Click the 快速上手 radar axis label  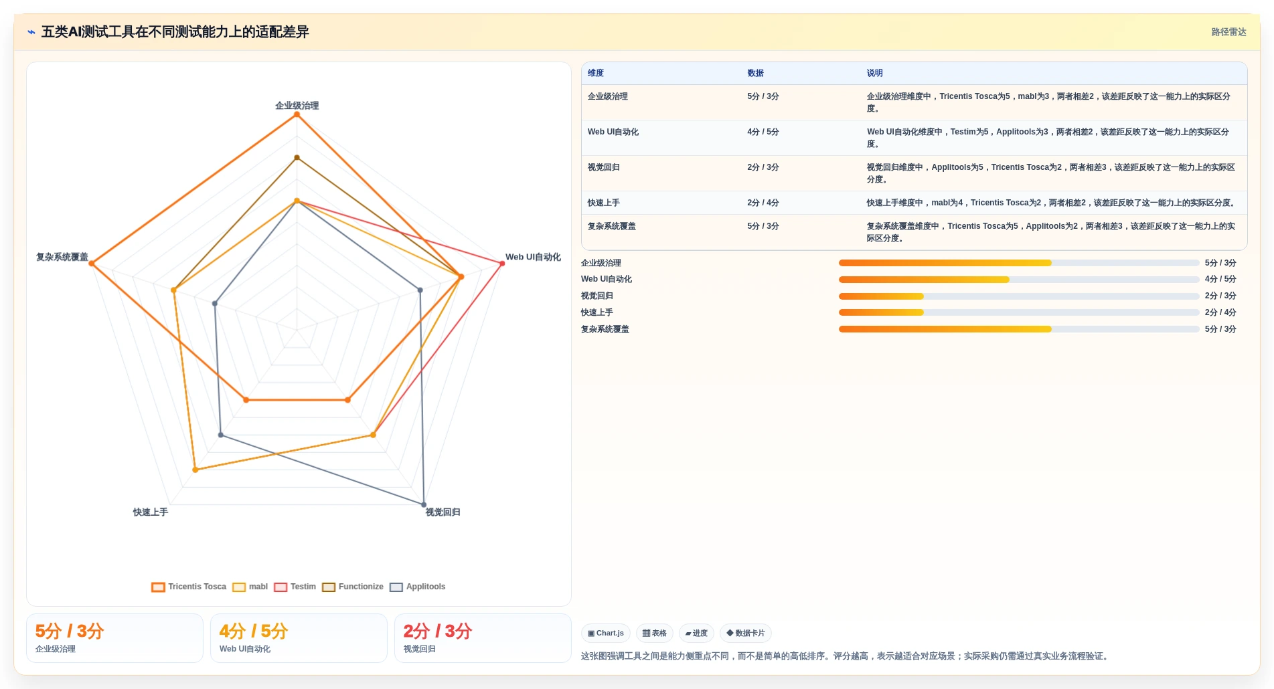pos(151,512)
